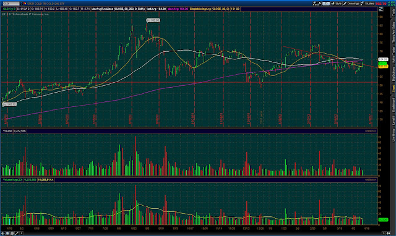The image size is (396, 236).
Task: Click the green current price tag on axis
Action: pyautogui.click(x=382, y=63)
